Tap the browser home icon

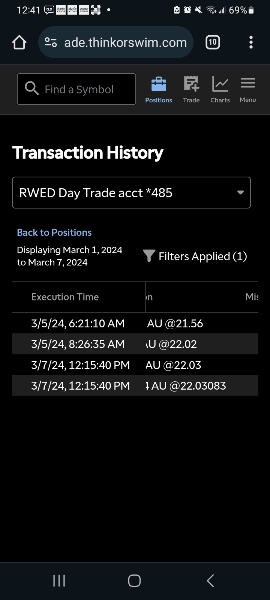tap(19, 42)
